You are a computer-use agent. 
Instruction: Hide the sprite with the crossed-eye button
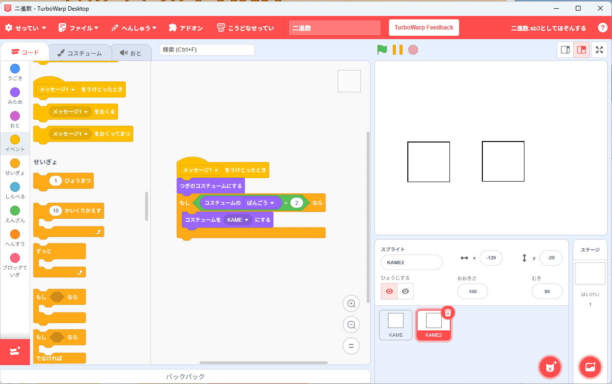405,291
